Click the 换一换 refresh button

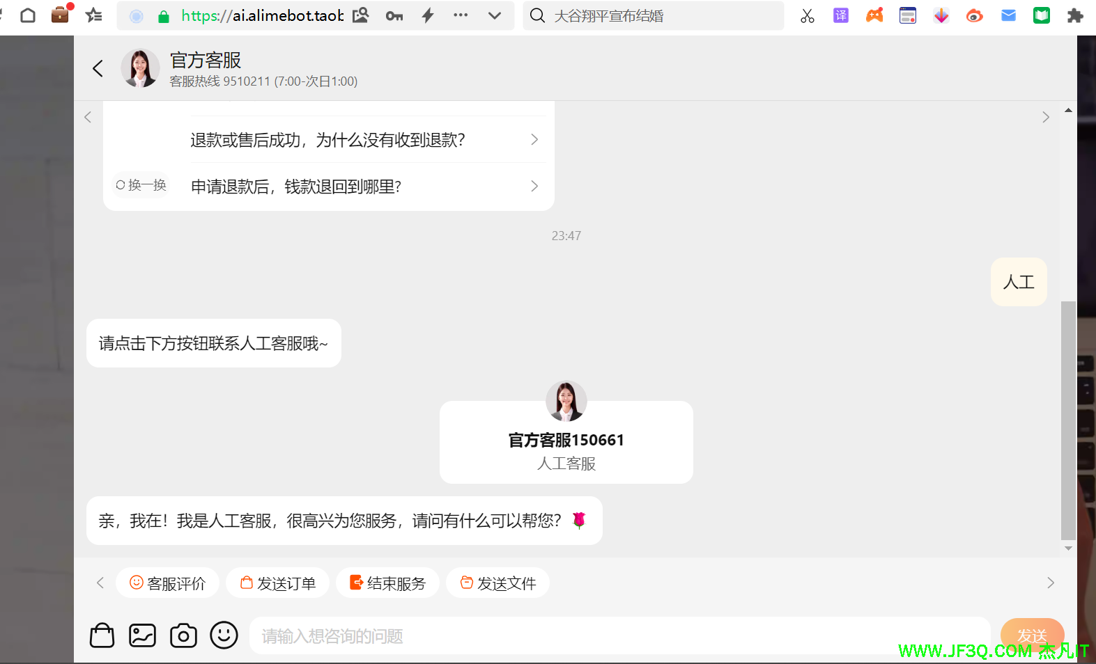pos(141,185)
